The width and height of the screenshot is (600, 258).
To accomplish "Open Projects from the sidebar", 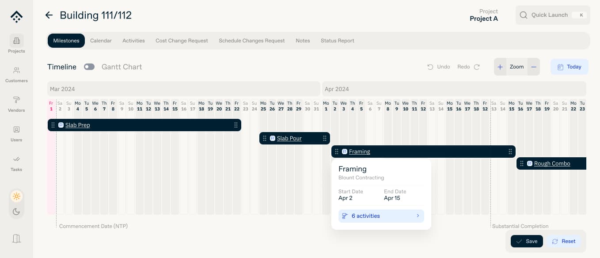I will point(16,44).
